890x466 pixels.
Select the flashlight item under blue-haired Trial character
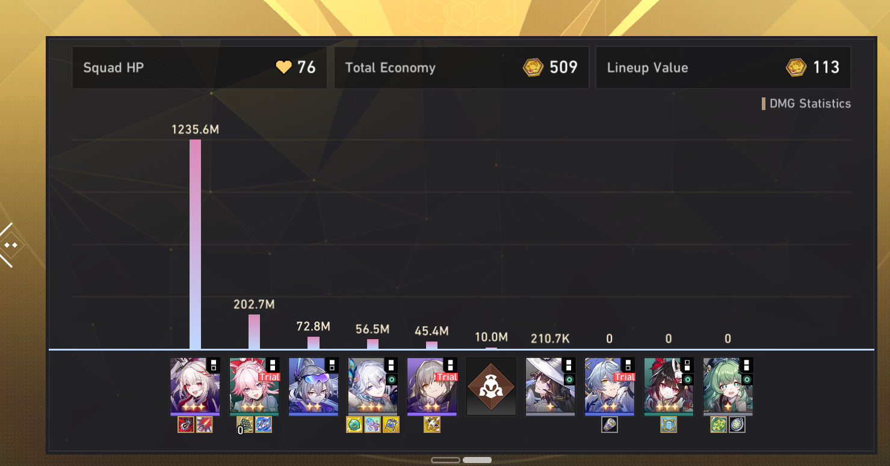point(610,425)
